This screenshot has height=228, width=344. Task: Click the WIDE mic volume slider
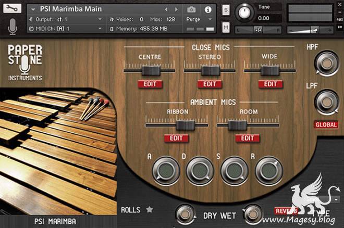coord(270,70)
